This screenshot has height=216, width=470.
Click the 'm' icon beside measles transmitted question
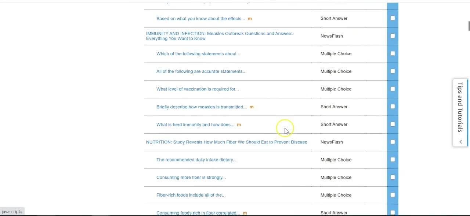pos(252,107)
